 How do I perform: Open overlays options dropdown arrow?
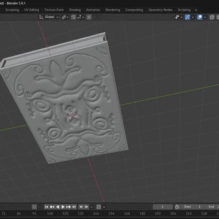(205, 17)
